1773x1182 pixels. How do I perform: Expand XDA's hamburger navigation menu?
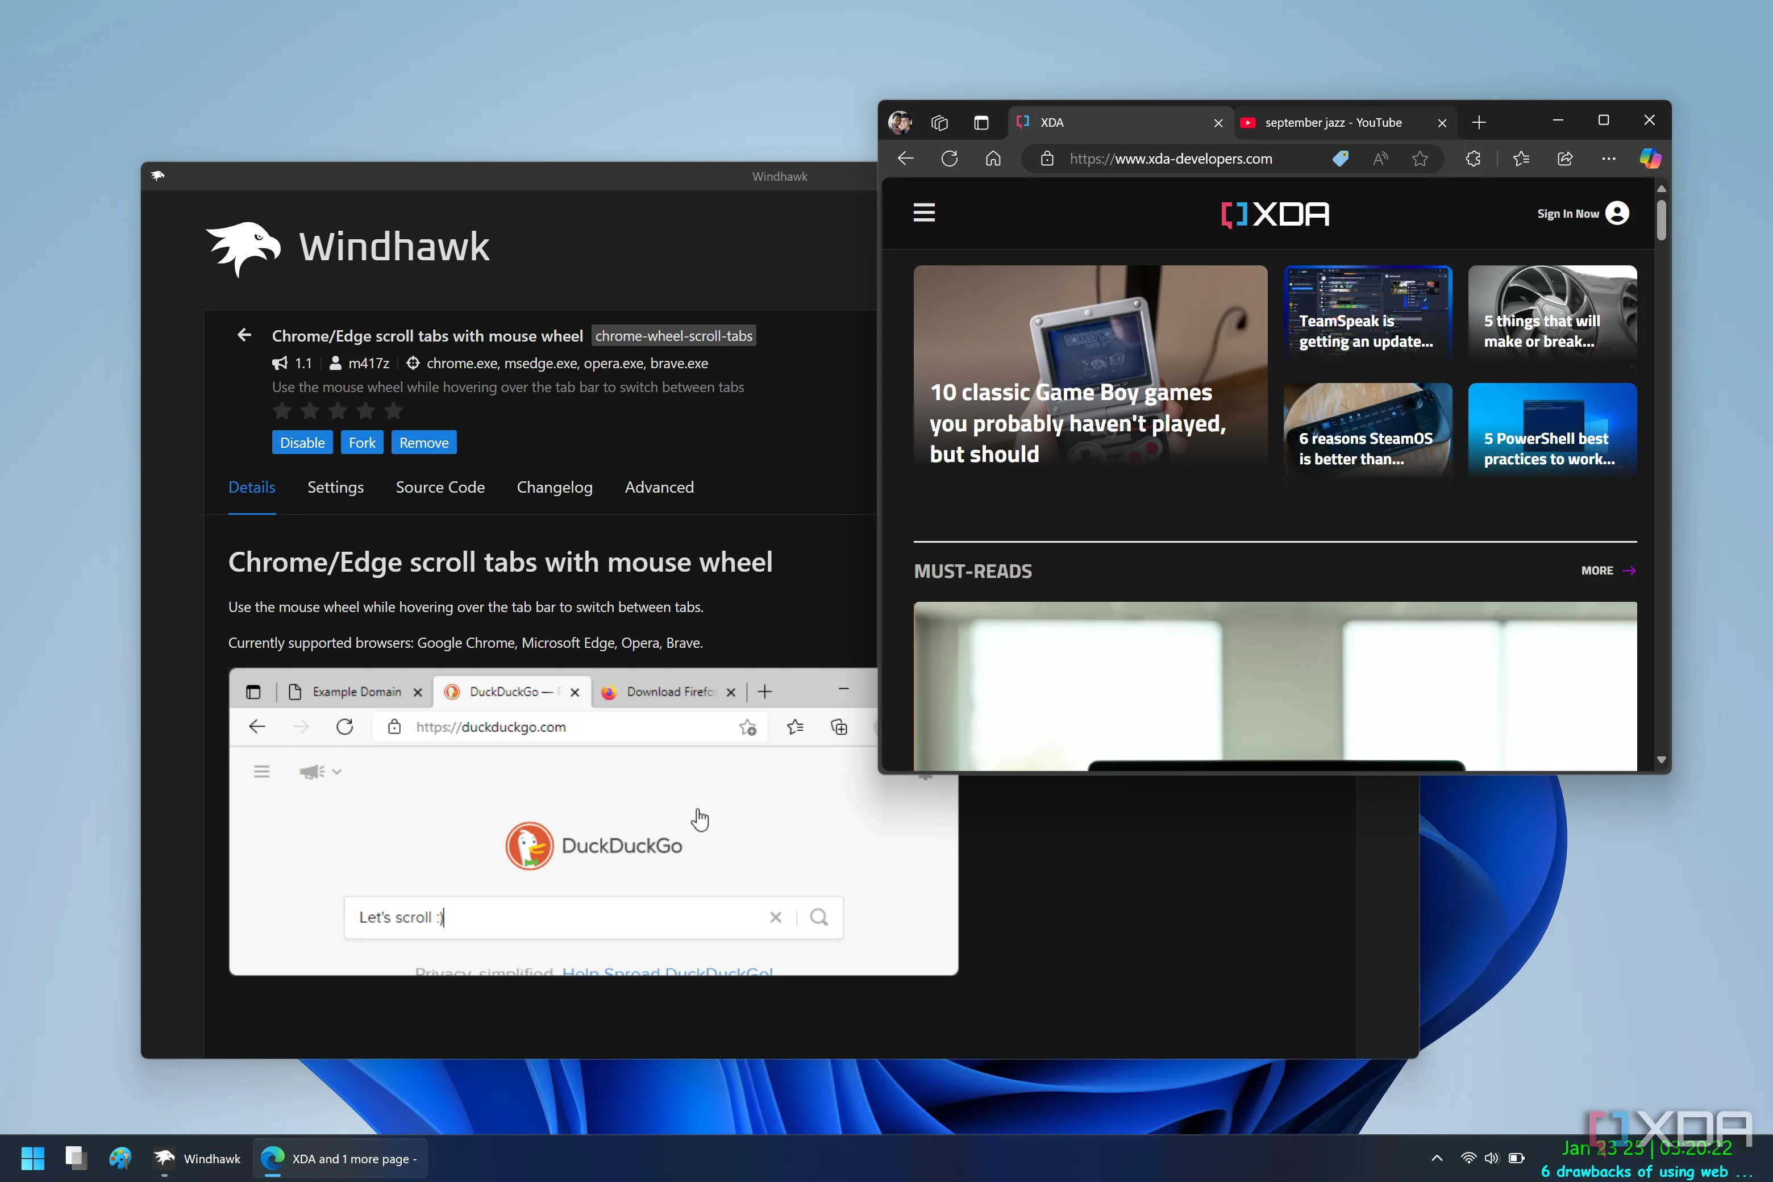pos(924,213)
